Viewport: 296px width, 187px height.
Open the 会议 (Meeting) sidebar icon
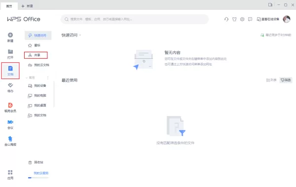tap(10, 124)
